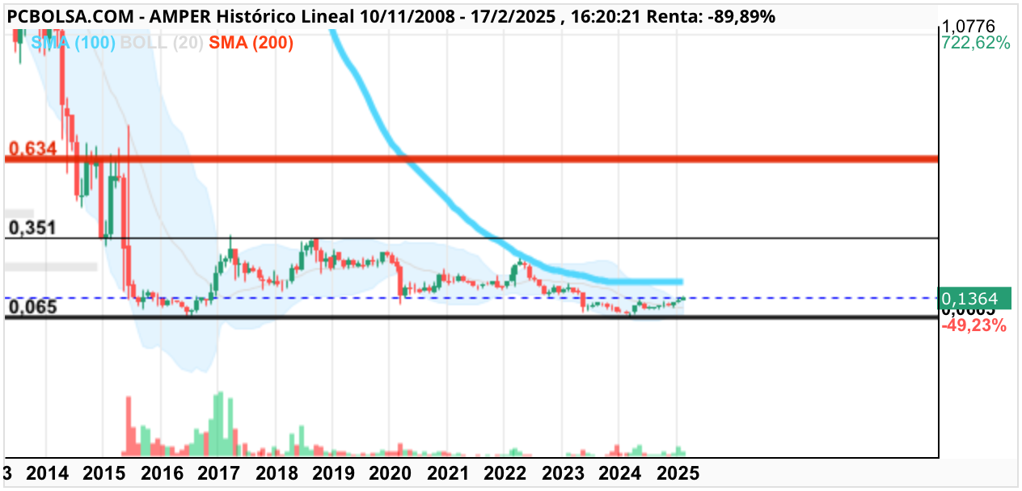Click the SMA (200) indicator label

251,43
